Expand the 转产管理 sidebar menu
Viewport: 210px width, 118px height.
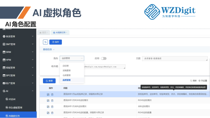tap(18, 83)
